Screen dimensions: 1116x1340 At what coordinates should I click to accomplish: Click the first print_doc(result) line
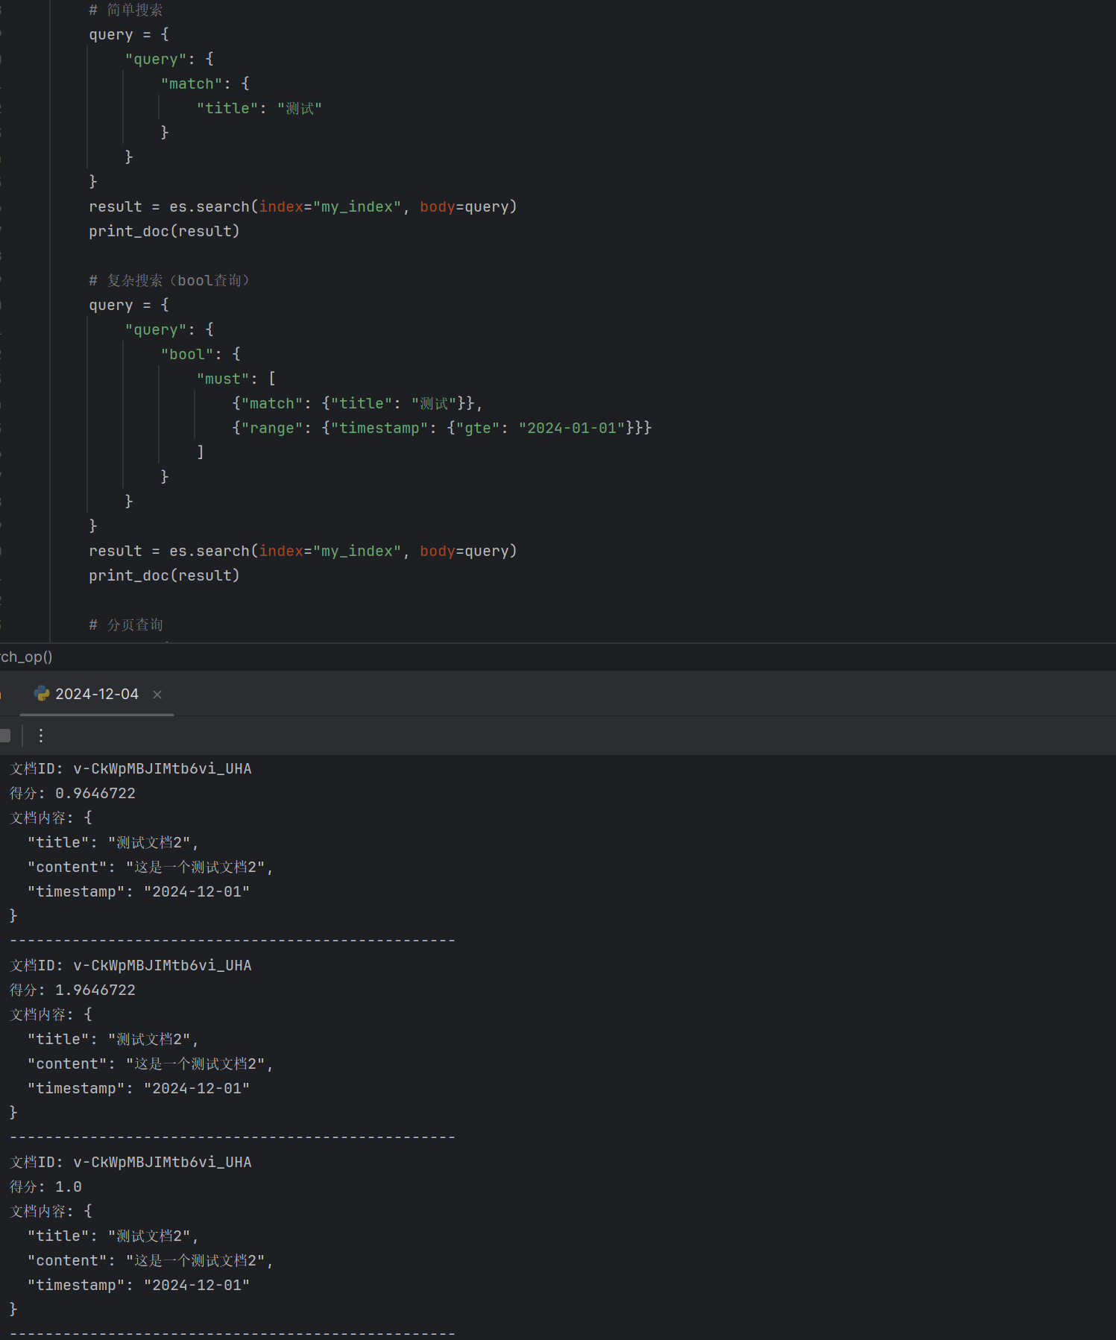coord(164,232)
